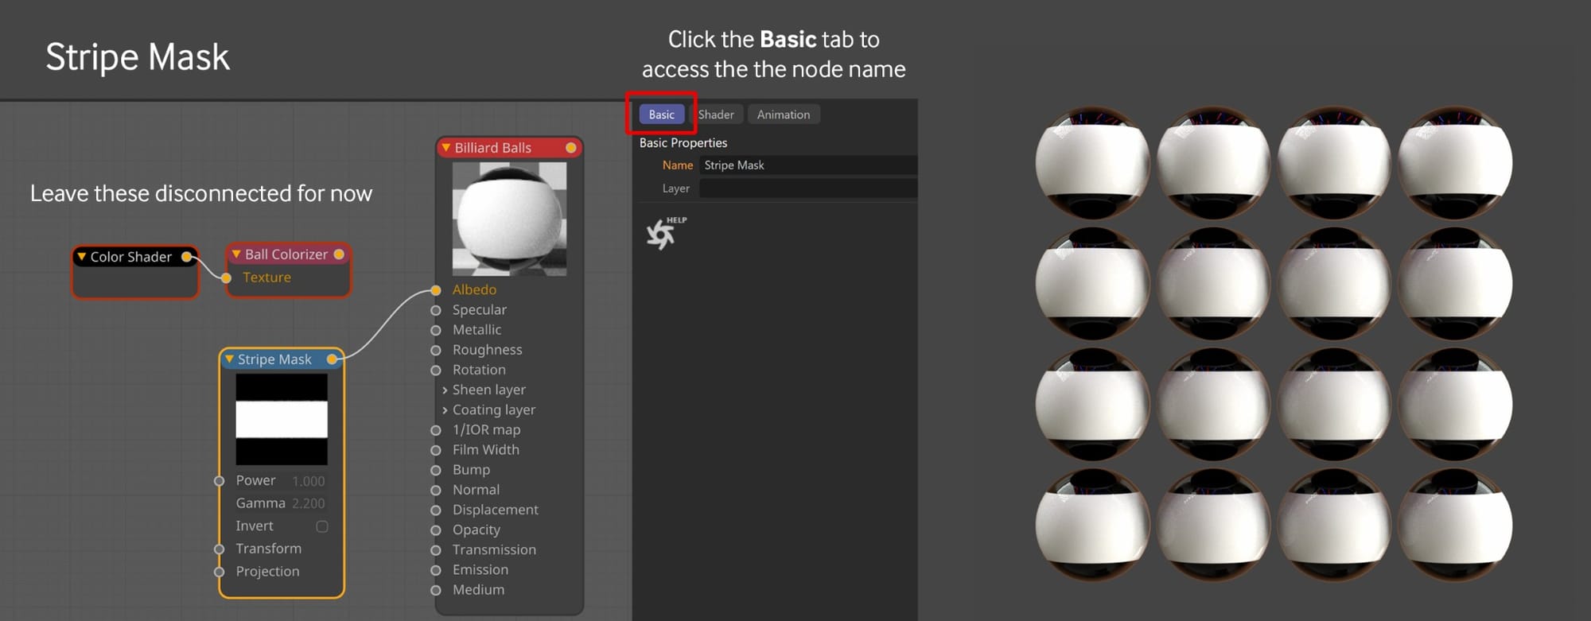The height and width of the screenshot is (621, 1591).
Task: Switch to the Basic tab
Action: pyautogui.click(x=661, y=114)
